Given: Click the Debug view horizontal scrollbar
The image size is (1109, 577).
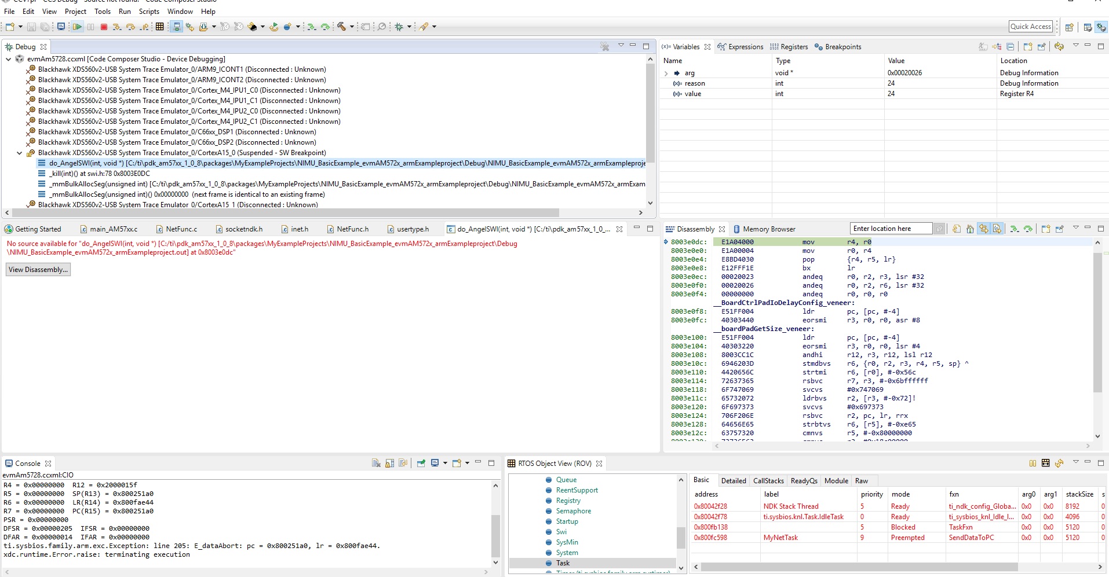Looking at the screenshot, I should (284, 212).
